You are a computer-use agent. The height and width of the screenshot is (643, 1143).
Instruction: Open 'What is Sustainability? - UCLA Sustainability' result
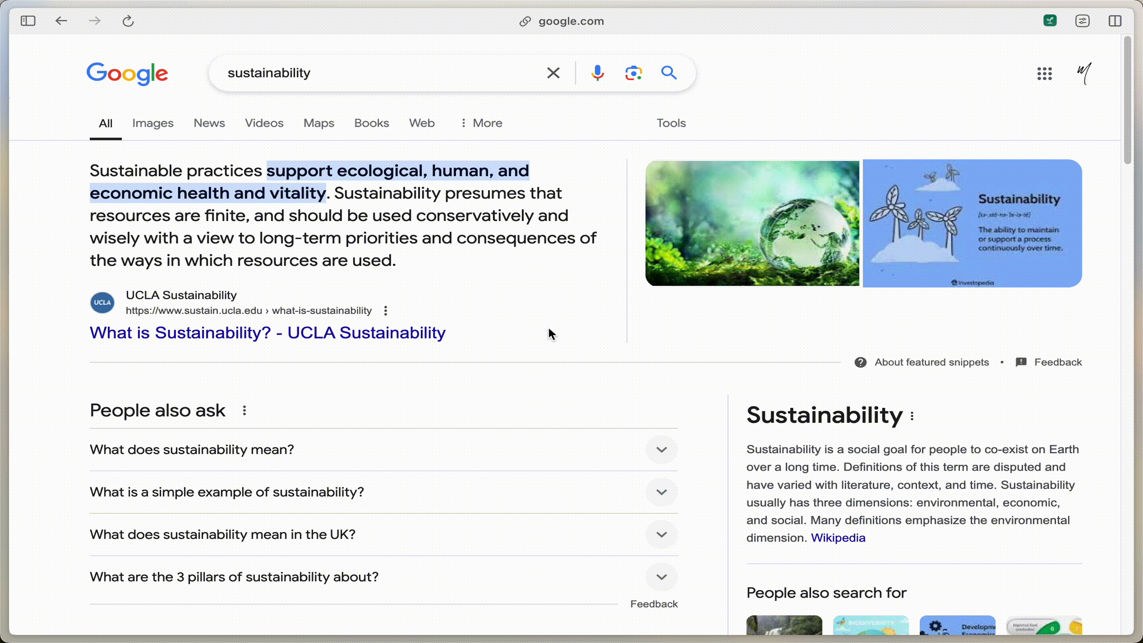pyautogui.click(x=267, y=332)
